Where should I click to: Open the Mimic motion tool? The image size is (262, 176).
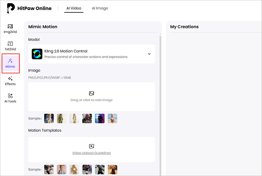click(x=10, y=63)
